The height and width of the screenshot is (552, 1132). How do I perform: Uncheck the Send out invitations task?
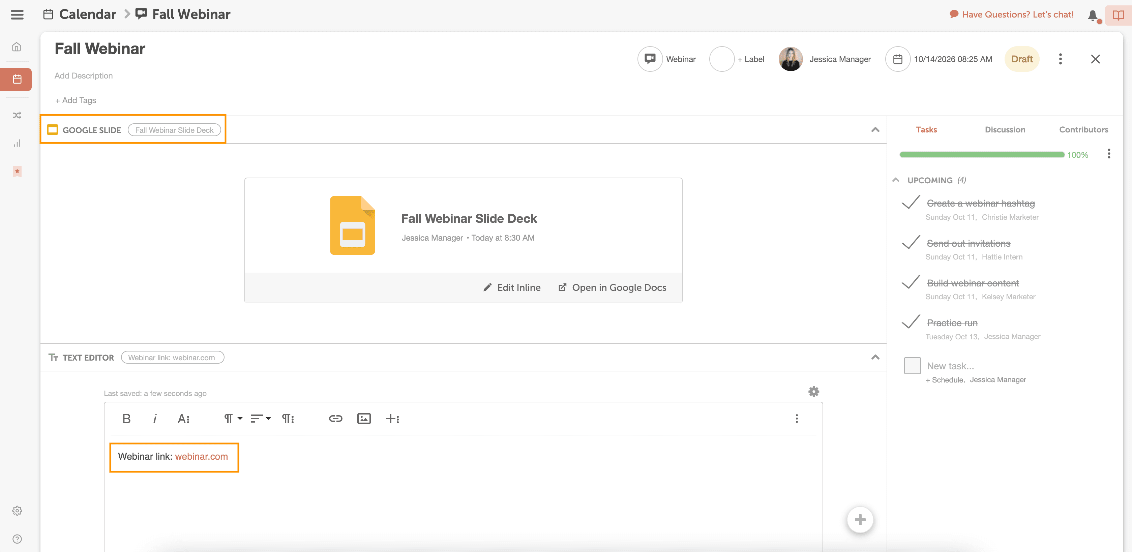[911, 242]
